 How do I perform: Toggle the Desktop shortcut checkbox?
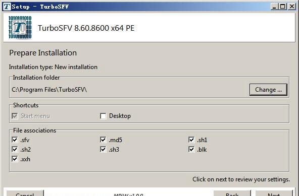[x=103, y=116]
